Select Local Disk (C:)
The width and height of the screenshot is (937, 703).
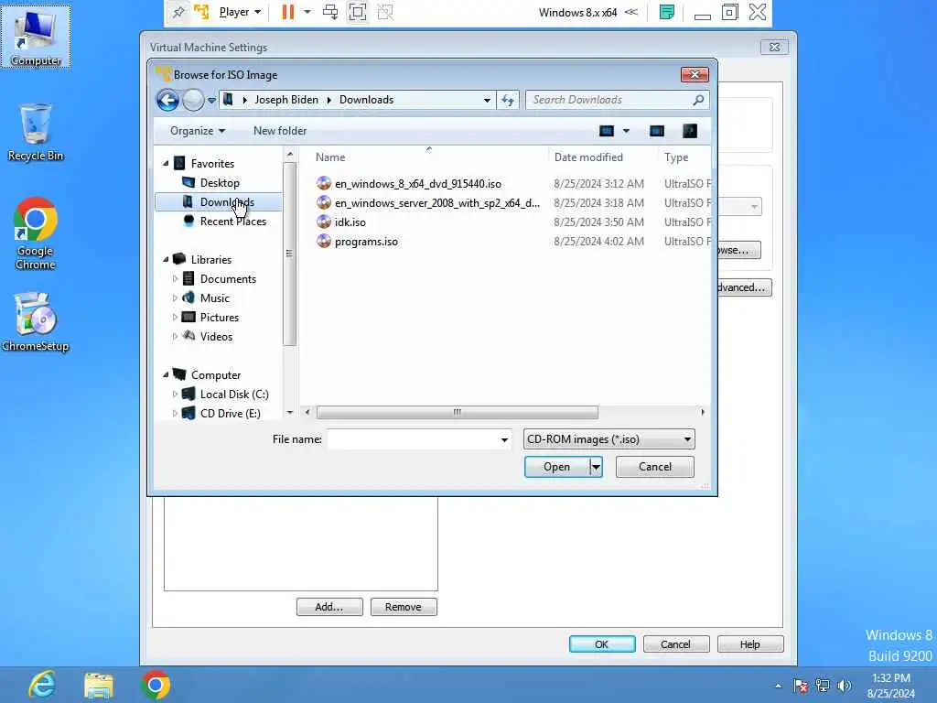pyautogui.click(x=234, y=394)
